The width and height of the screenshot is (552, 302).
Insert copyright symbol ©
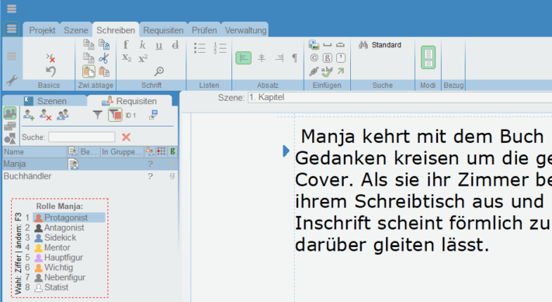pos(314,57)
